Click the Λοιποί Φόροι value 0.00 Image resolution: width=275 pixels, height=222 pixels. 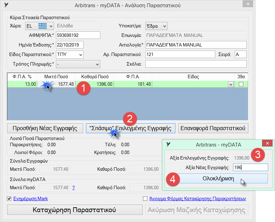pyautogui.click(x=52, y=153)
